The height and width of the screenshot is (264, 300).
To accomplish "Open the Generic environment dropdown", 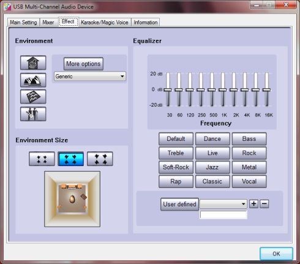I will [90, 77].
